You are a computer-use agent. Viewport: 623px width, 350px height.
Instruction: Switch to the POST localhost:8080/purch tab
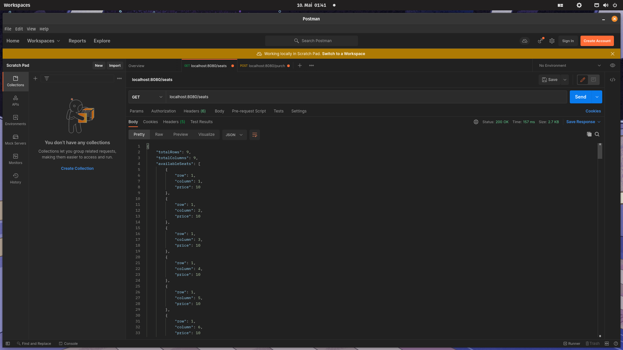point(263,66)
